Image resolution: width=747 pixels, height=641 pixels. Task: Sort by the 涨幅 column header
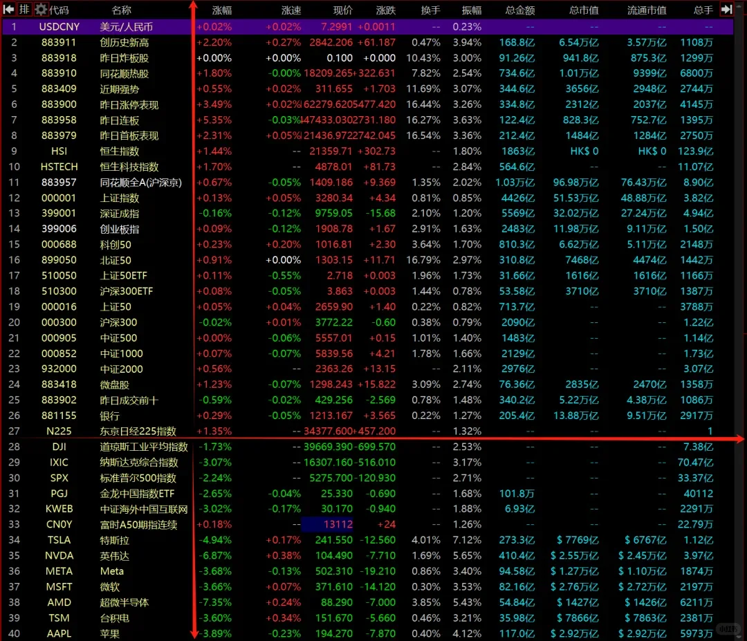tap(222, 10)
